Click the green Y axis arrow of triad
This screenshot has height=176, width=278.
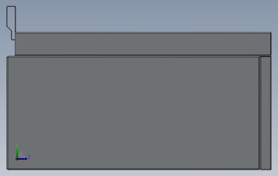[x=17, y=153]
